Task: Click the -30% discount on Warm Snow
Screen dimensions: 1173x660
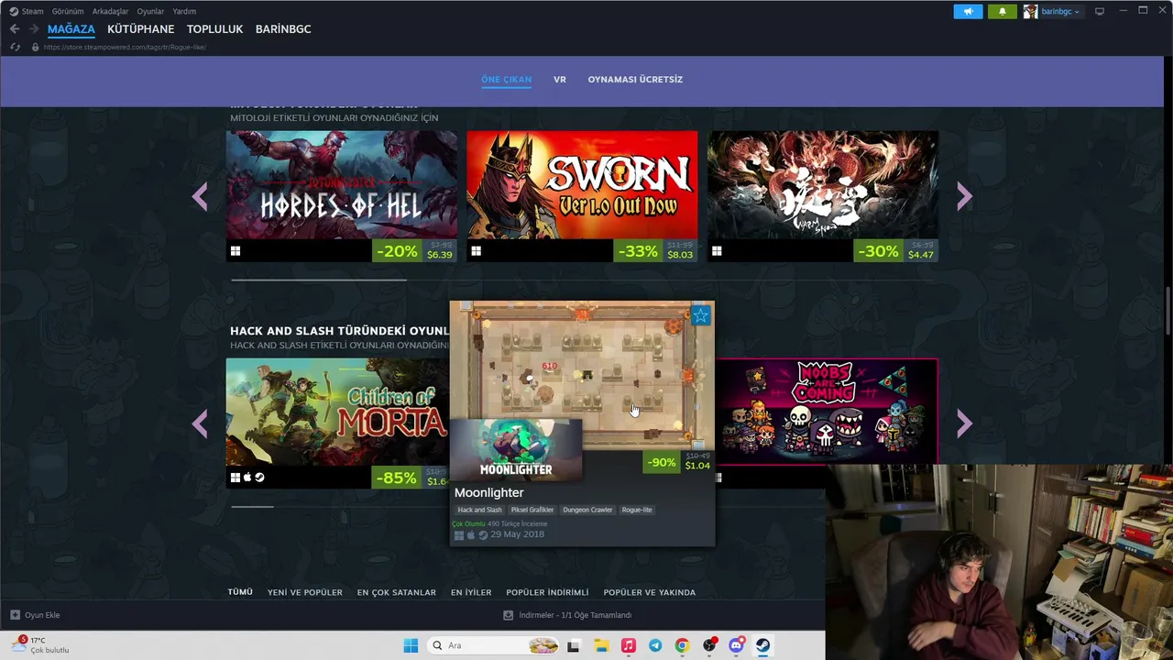Action: 878,251
